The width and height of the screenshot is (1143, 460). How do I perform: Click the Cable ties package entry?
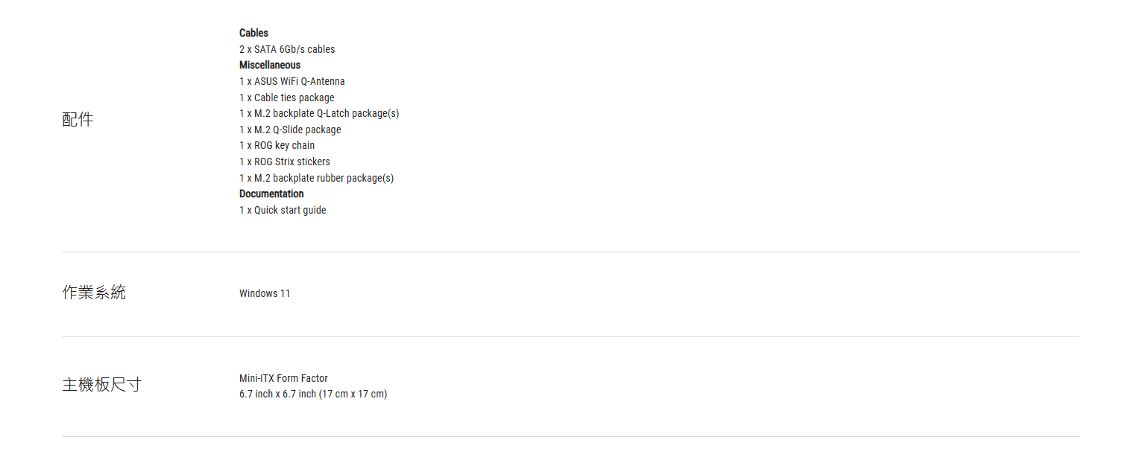pyautogui.click(x=286, y=98)
